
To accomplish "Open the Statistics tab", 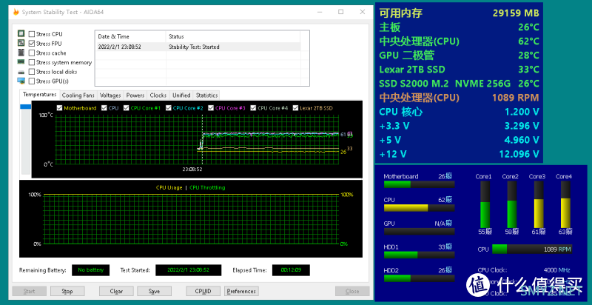I will [206, 95].
